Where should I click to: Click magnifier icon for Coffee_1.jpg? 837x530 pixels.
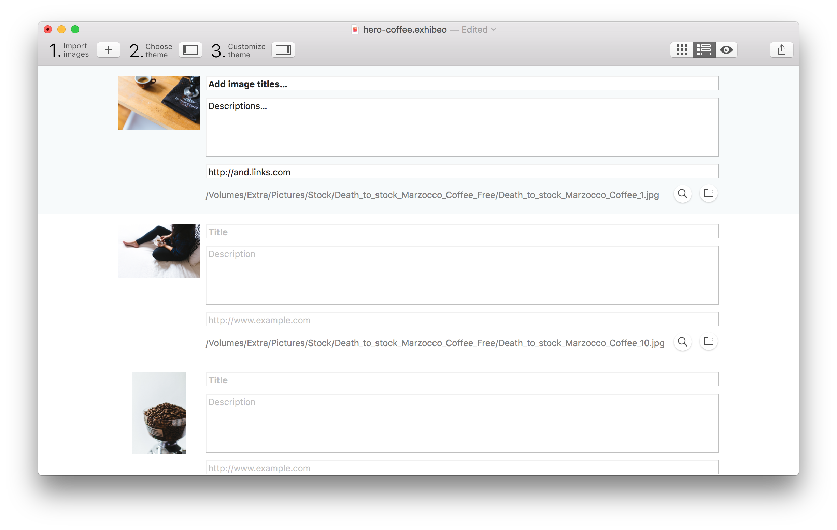pyautogui.click(x=682, y=194)
